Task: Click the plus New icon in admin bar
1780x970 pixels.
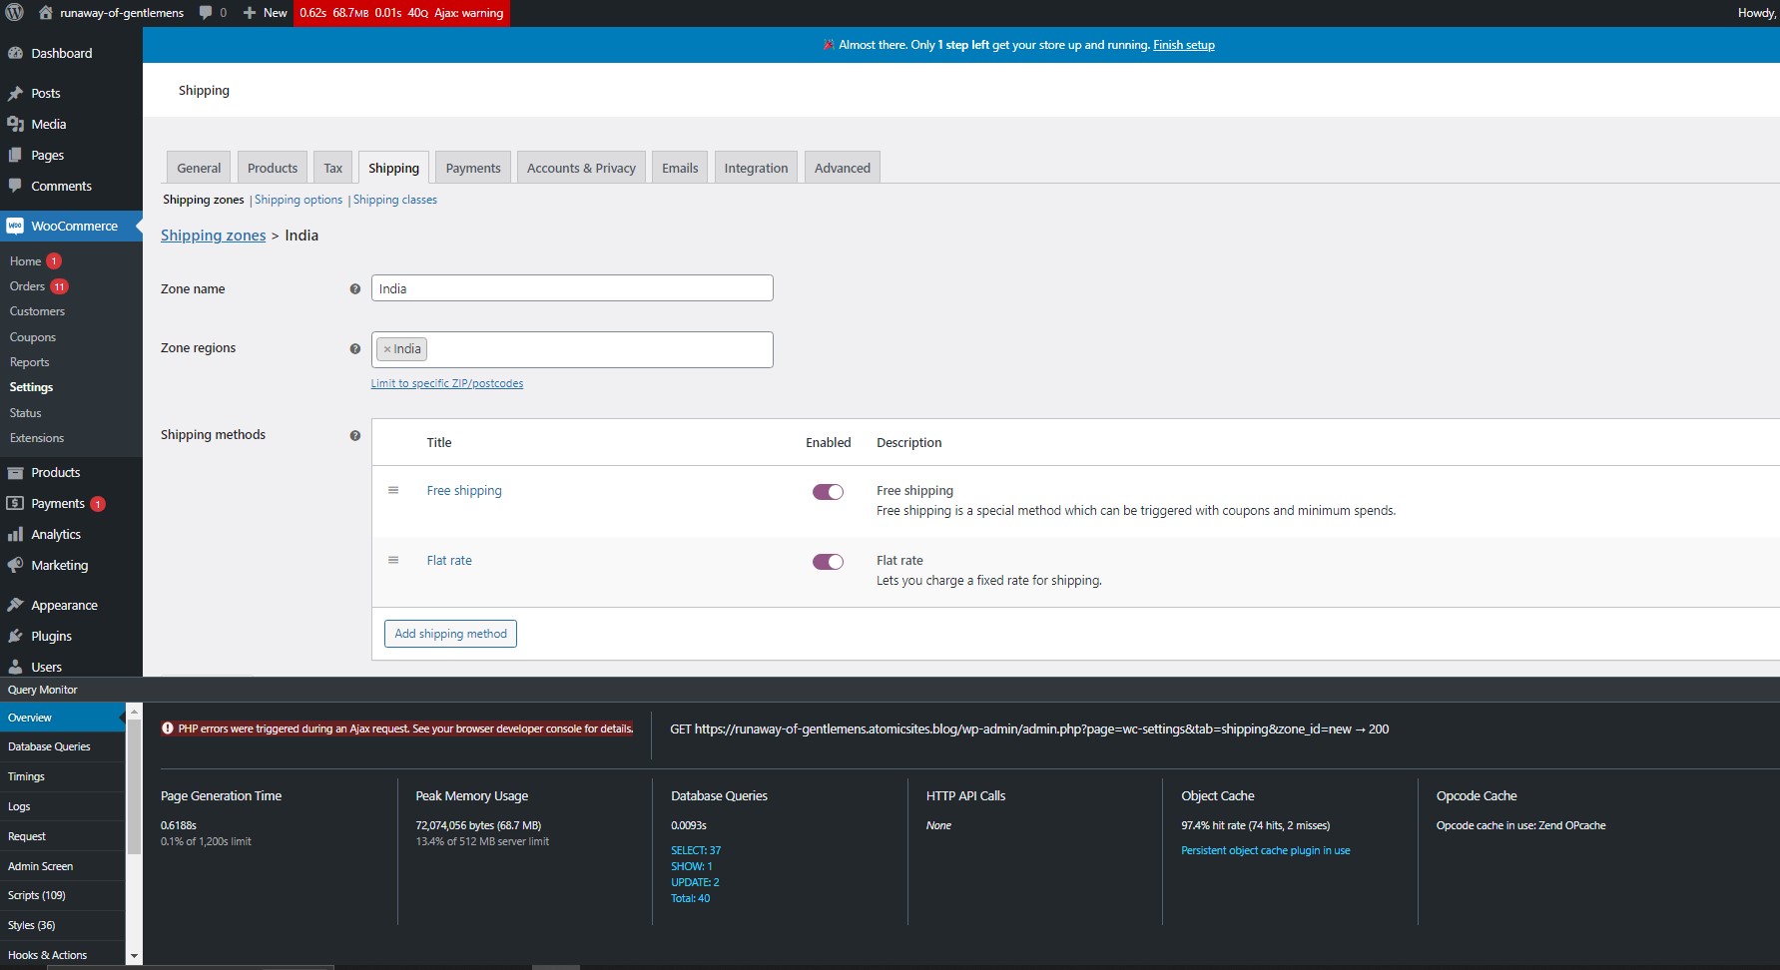Action: [x=250, y=13]
